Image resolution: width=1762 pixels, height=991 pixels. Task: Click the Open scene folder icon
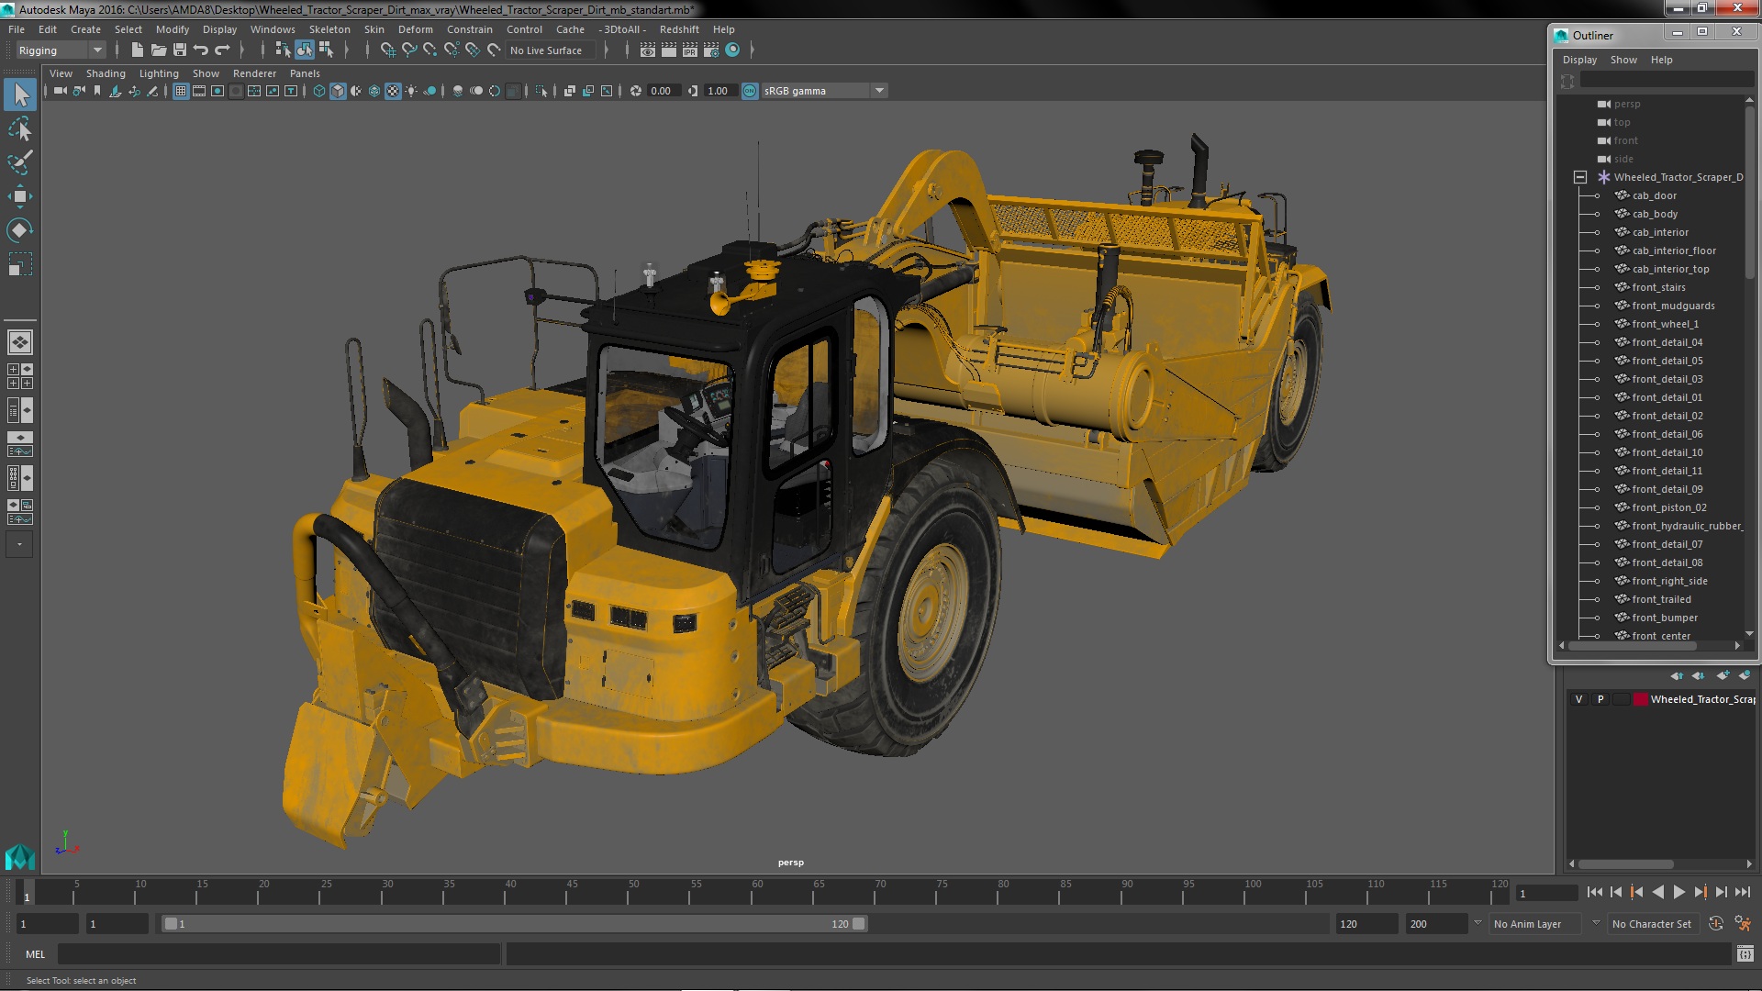coord(159,50)
